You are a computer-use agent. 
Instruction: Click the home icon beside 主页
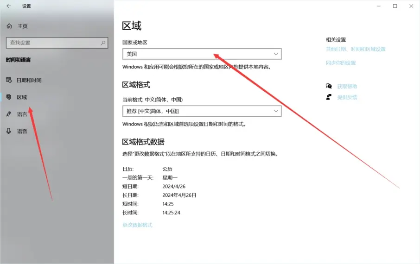[9, 26]
